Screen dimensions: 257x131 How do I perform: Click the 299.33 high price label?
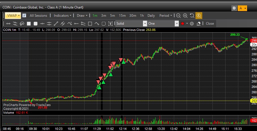tap(235, 35)
